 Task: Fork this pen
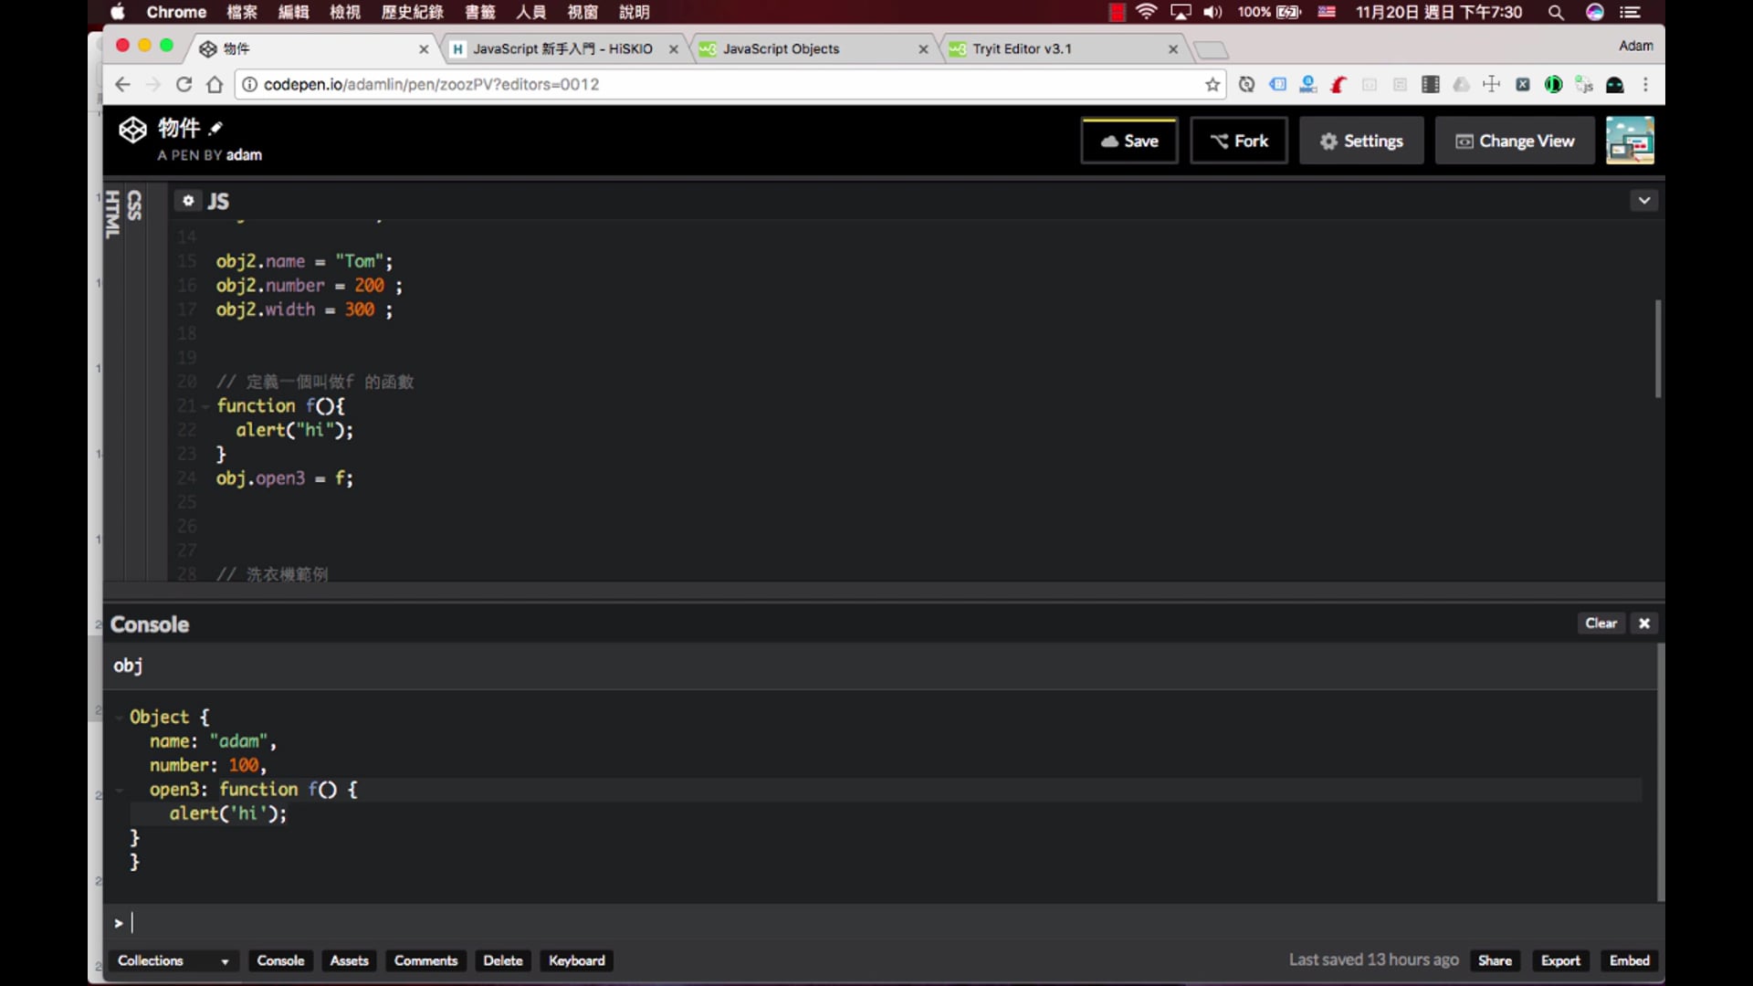[x=1239, y=141]
